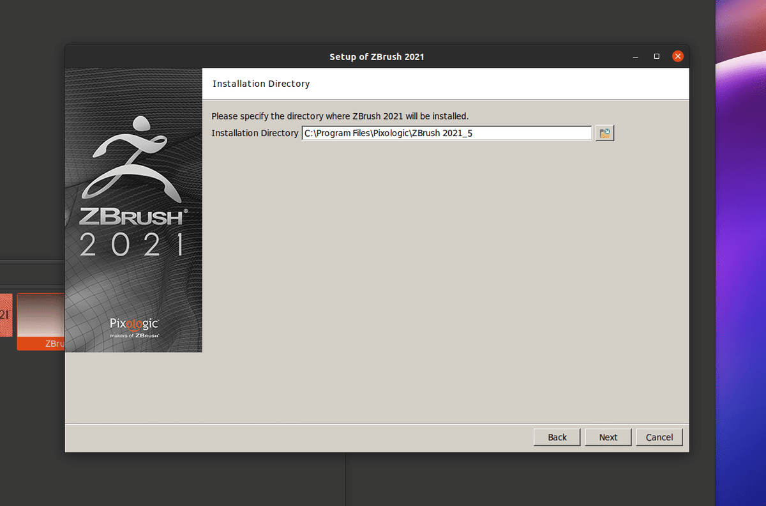Click the browse folder icon beside directory field
Viewport: 766px width, 506px height.
click(x=605, y=133)
